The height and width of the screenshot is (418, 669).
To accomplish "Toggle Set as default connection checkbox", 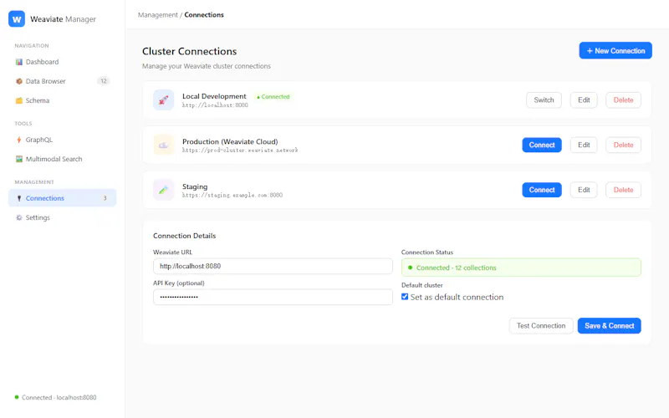I will pos(405,297).
